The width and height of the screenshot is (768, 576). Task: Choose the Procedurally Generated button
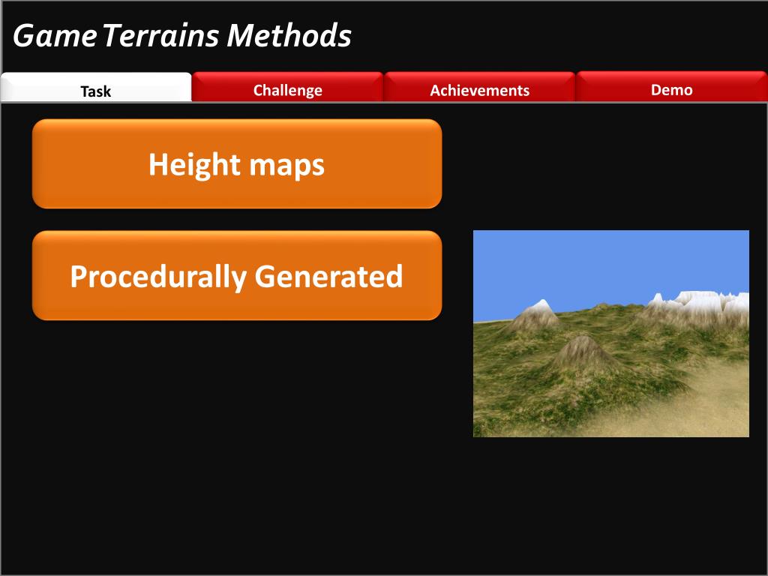click(237, 275)
